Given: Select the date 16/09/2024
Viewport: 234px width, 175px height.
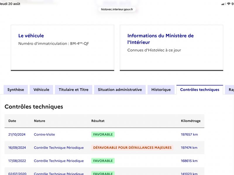Looking at the screenshot, I should pos(17,148).
